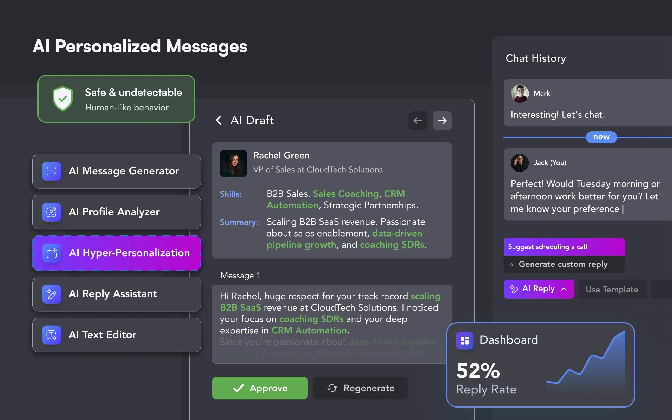Click the Dashboard grid icon
This screenshot has width=672, height=420.
tap(465, 340)
